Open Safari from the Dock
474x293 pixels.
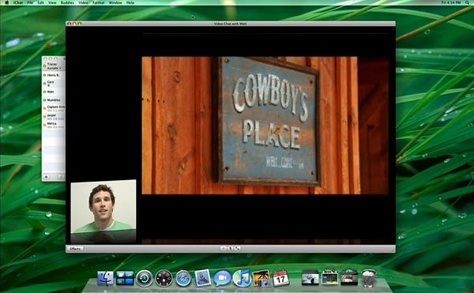183,278
